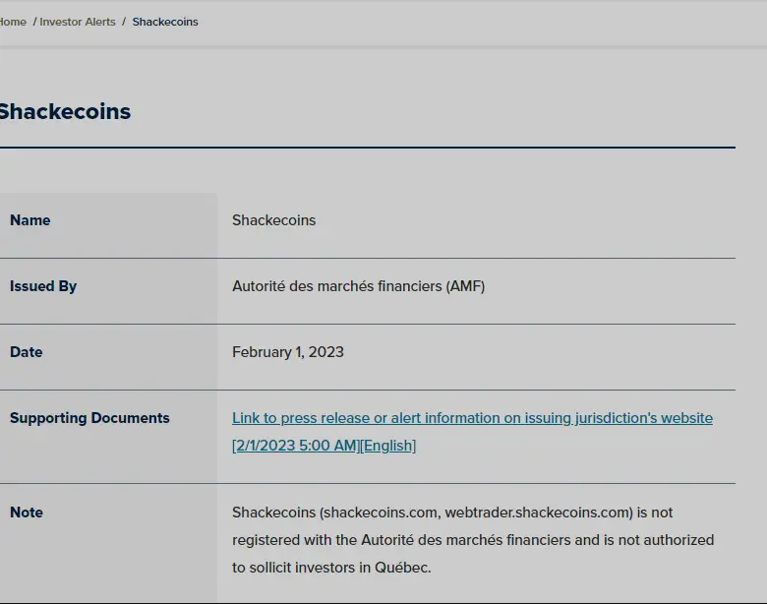Viewport: 767px width, 604px height.
Task: Go to Home in the breadcrumb
Action: point(13,22)
